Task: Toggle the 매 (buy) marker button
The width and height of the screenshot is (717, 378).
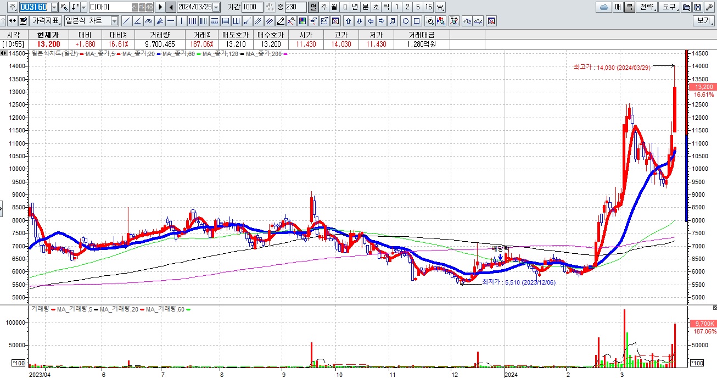Action: (618, 7)
